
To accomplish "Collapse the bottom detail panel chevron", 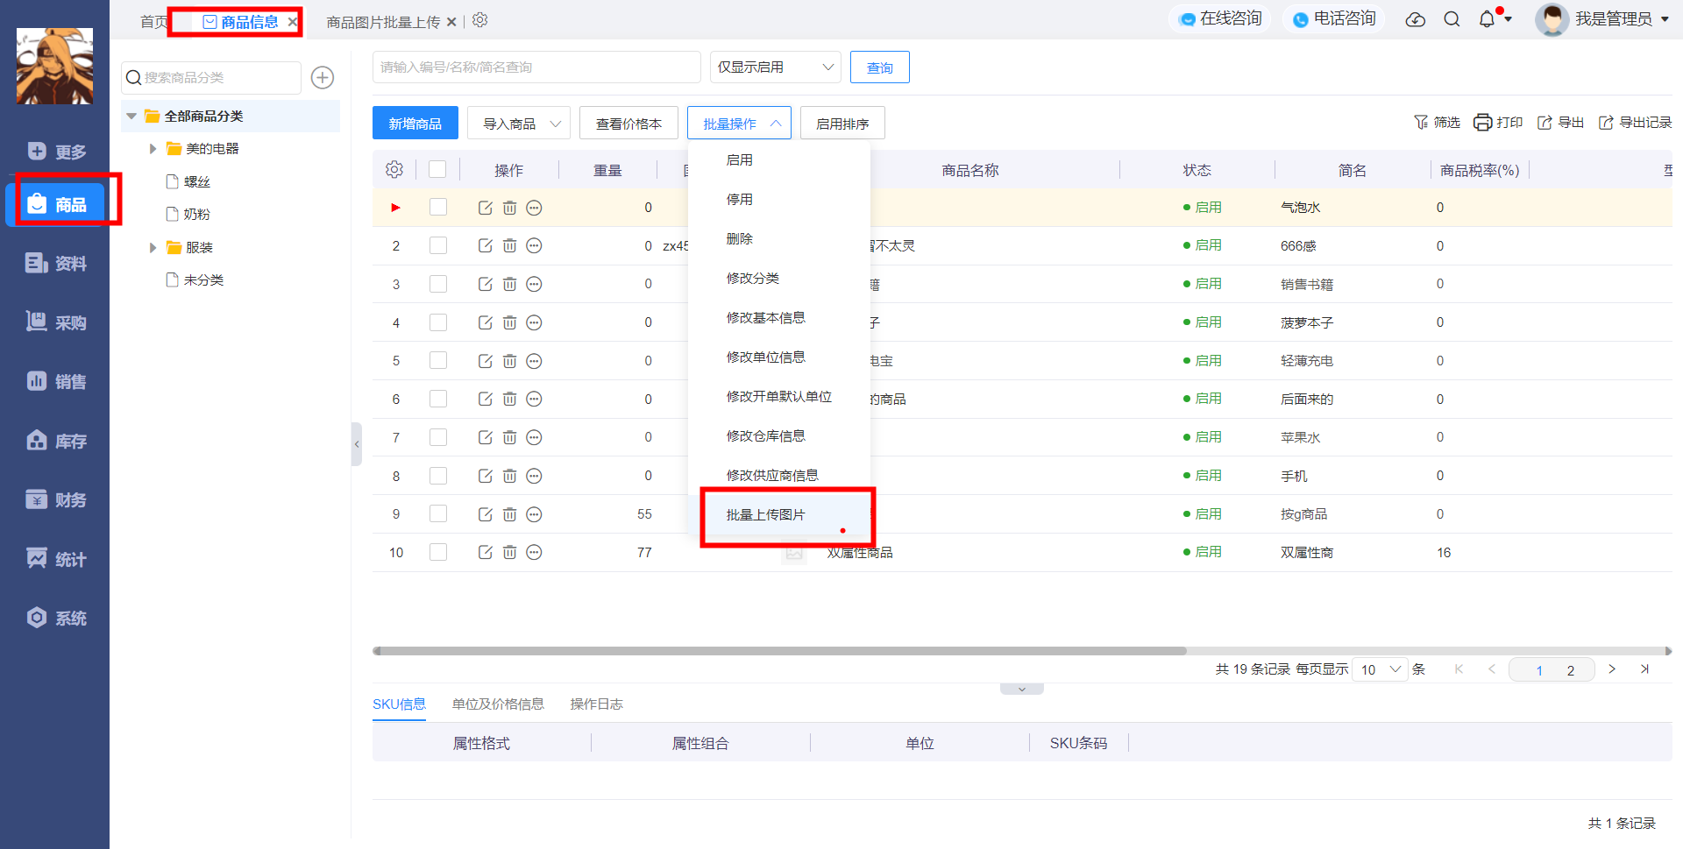I will coord(1022,690).
